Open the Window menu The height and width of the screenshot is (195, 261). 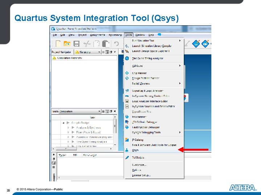(x=140, y=35)
